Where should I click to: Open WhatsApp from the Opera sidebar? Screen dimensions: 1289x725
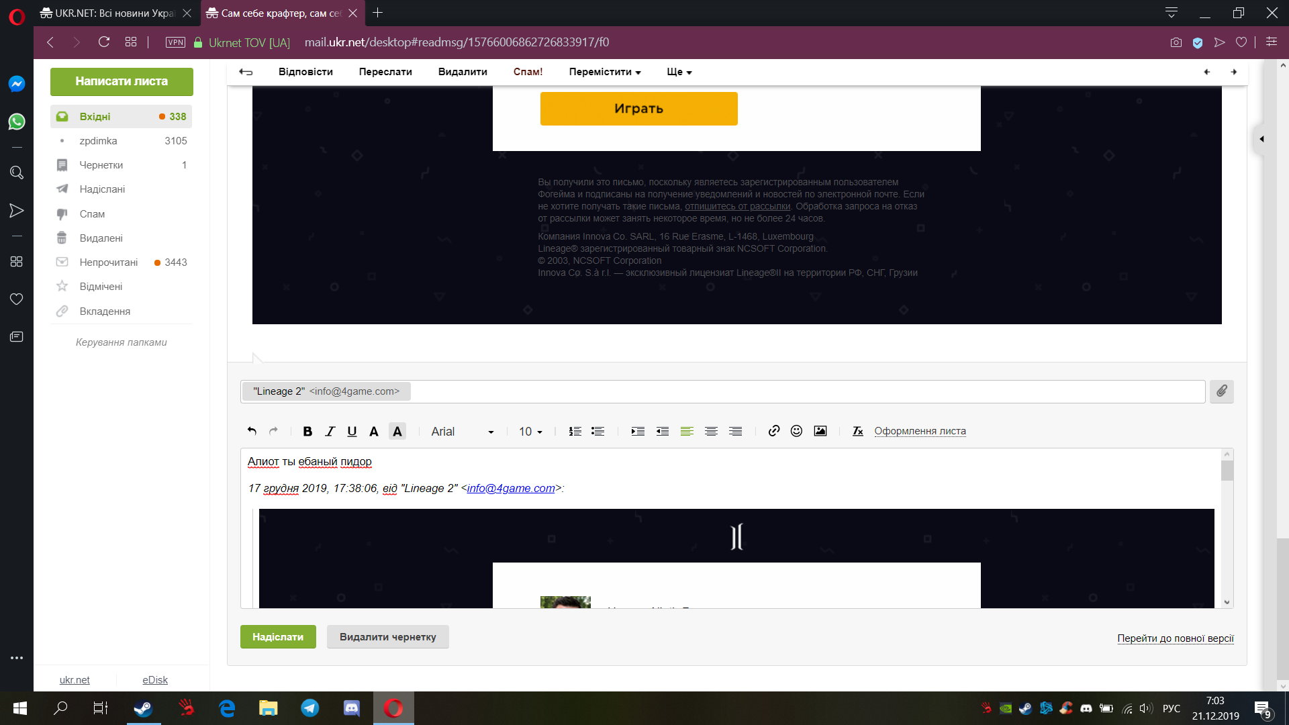pos(17,122)
